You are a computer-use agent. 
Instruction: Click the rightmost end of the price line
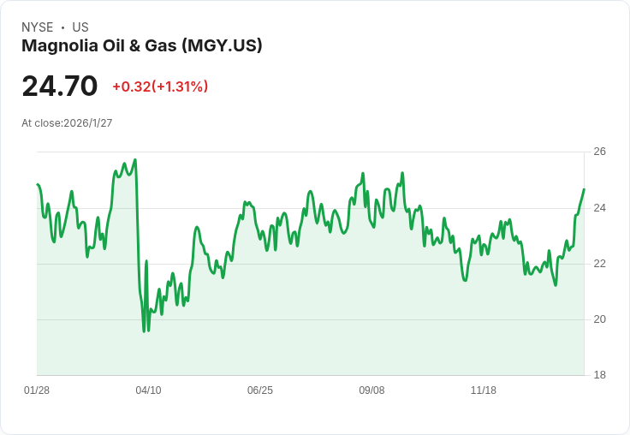[x=584, y=189]
